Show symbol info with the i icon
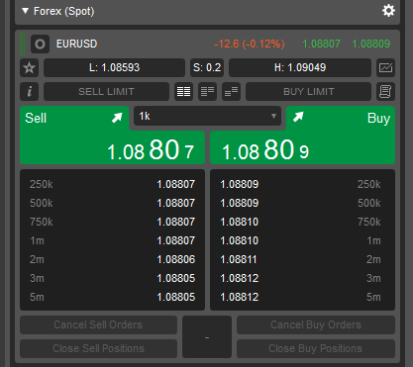 click(x=30, y=91)
